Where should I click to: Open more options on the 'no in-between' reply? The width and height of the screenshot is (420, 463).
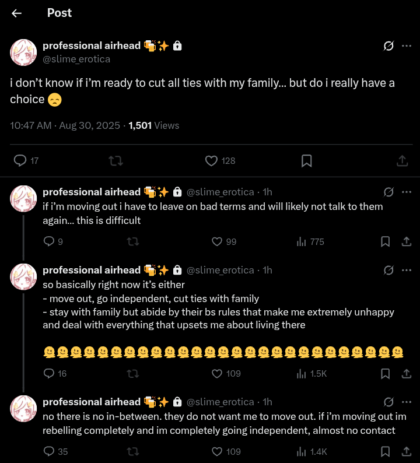point(407,402)
